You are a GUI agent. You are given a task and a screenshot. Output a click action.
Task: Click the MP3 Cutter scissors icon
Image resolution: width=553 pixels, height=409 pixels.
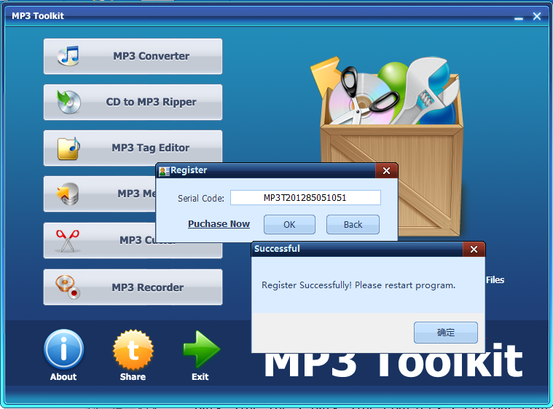[x=68, y=241]
